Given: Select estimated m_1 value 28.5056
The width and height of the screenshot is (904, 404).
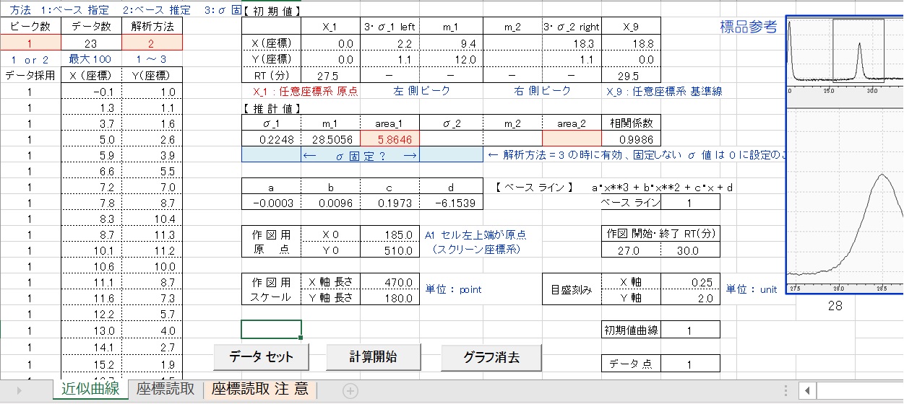Looking at the screenshot, I should click(x=330, y=139).
